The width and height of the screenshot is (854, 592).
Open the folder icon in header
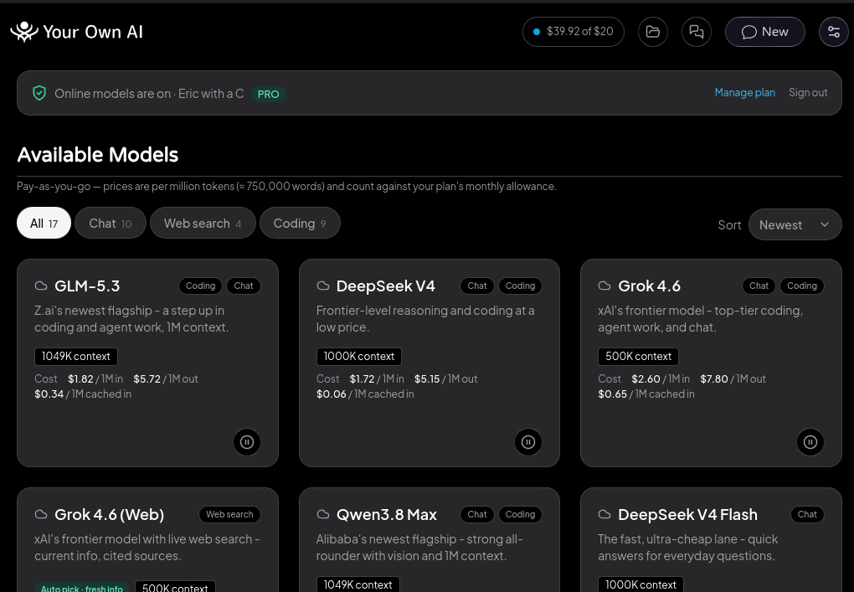pos(652,32)
